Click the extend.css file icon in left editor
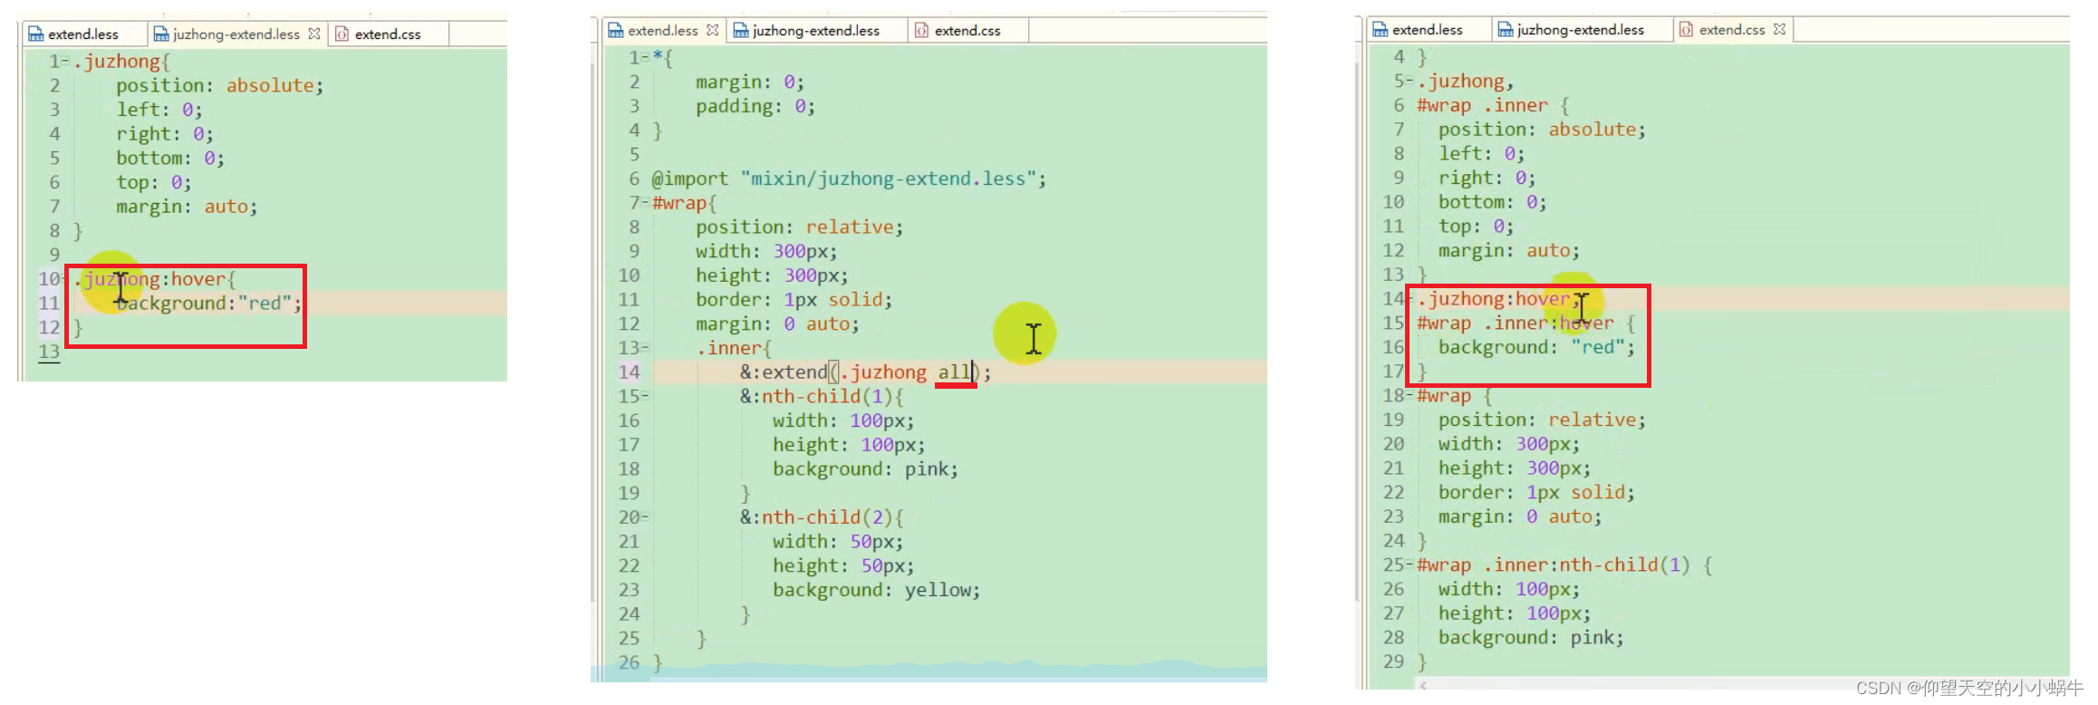This screenshot has width=2098, height=705. [342, 34]
